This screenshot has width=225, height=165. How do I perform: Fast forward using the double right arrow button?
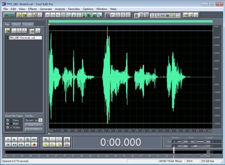(21, 145)
